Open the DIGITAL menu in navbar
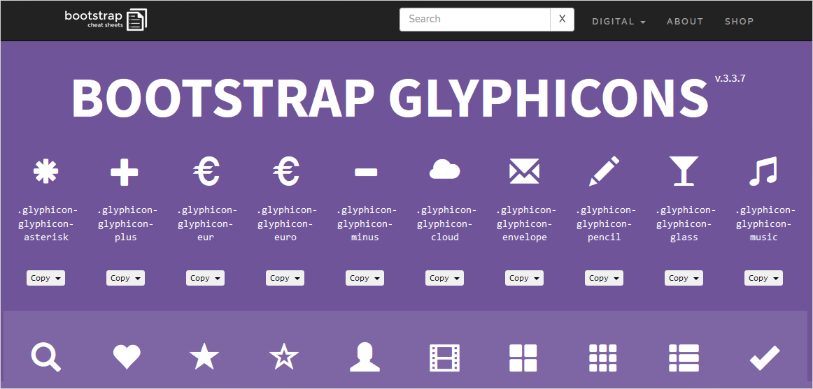This screenshot has width=813, height=389. click(x=618, y=21)
